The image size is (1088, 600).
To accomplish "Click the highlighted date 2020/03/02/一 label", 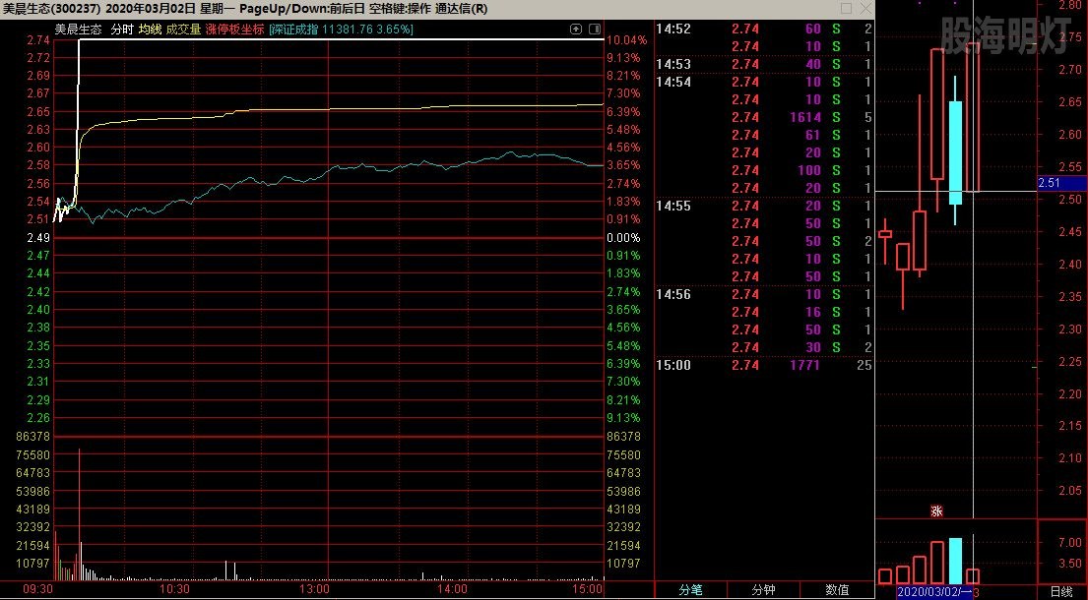I will [x=934, y=592].
